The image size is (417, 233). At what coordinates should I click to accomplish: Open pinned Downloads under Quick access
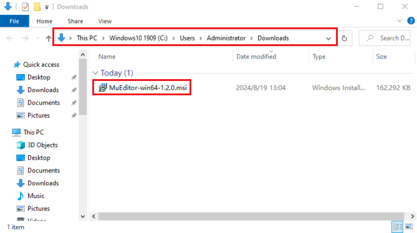point(43,90)
